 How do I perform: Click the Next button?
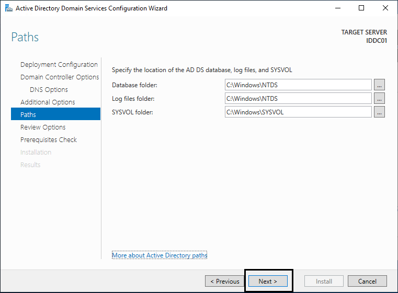point(268,281)
